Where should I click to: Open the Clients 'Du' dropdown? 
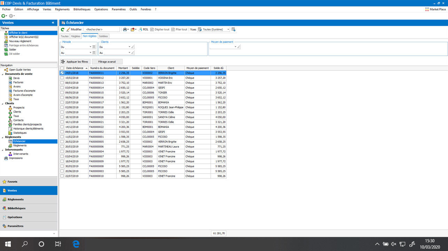pyautogui.click(x=129, y=47)
